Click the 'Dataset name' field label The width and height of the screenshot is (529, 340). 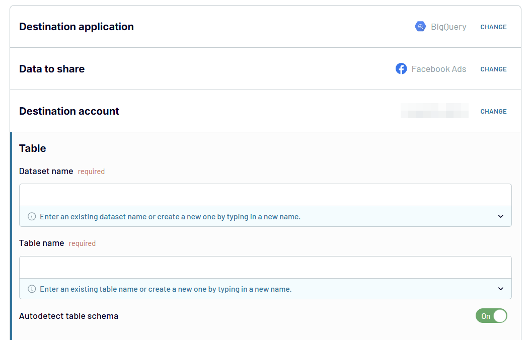click(x=46, y=171)
